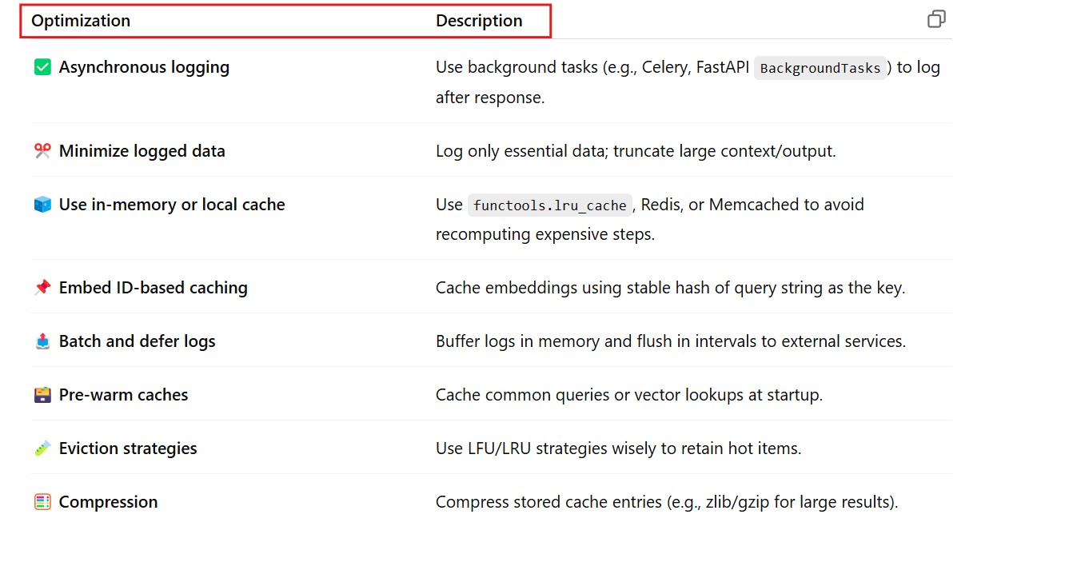Click the Pre-warm caches label
Viewport: 1085px width, 570px height.
[x=124, y=395]
